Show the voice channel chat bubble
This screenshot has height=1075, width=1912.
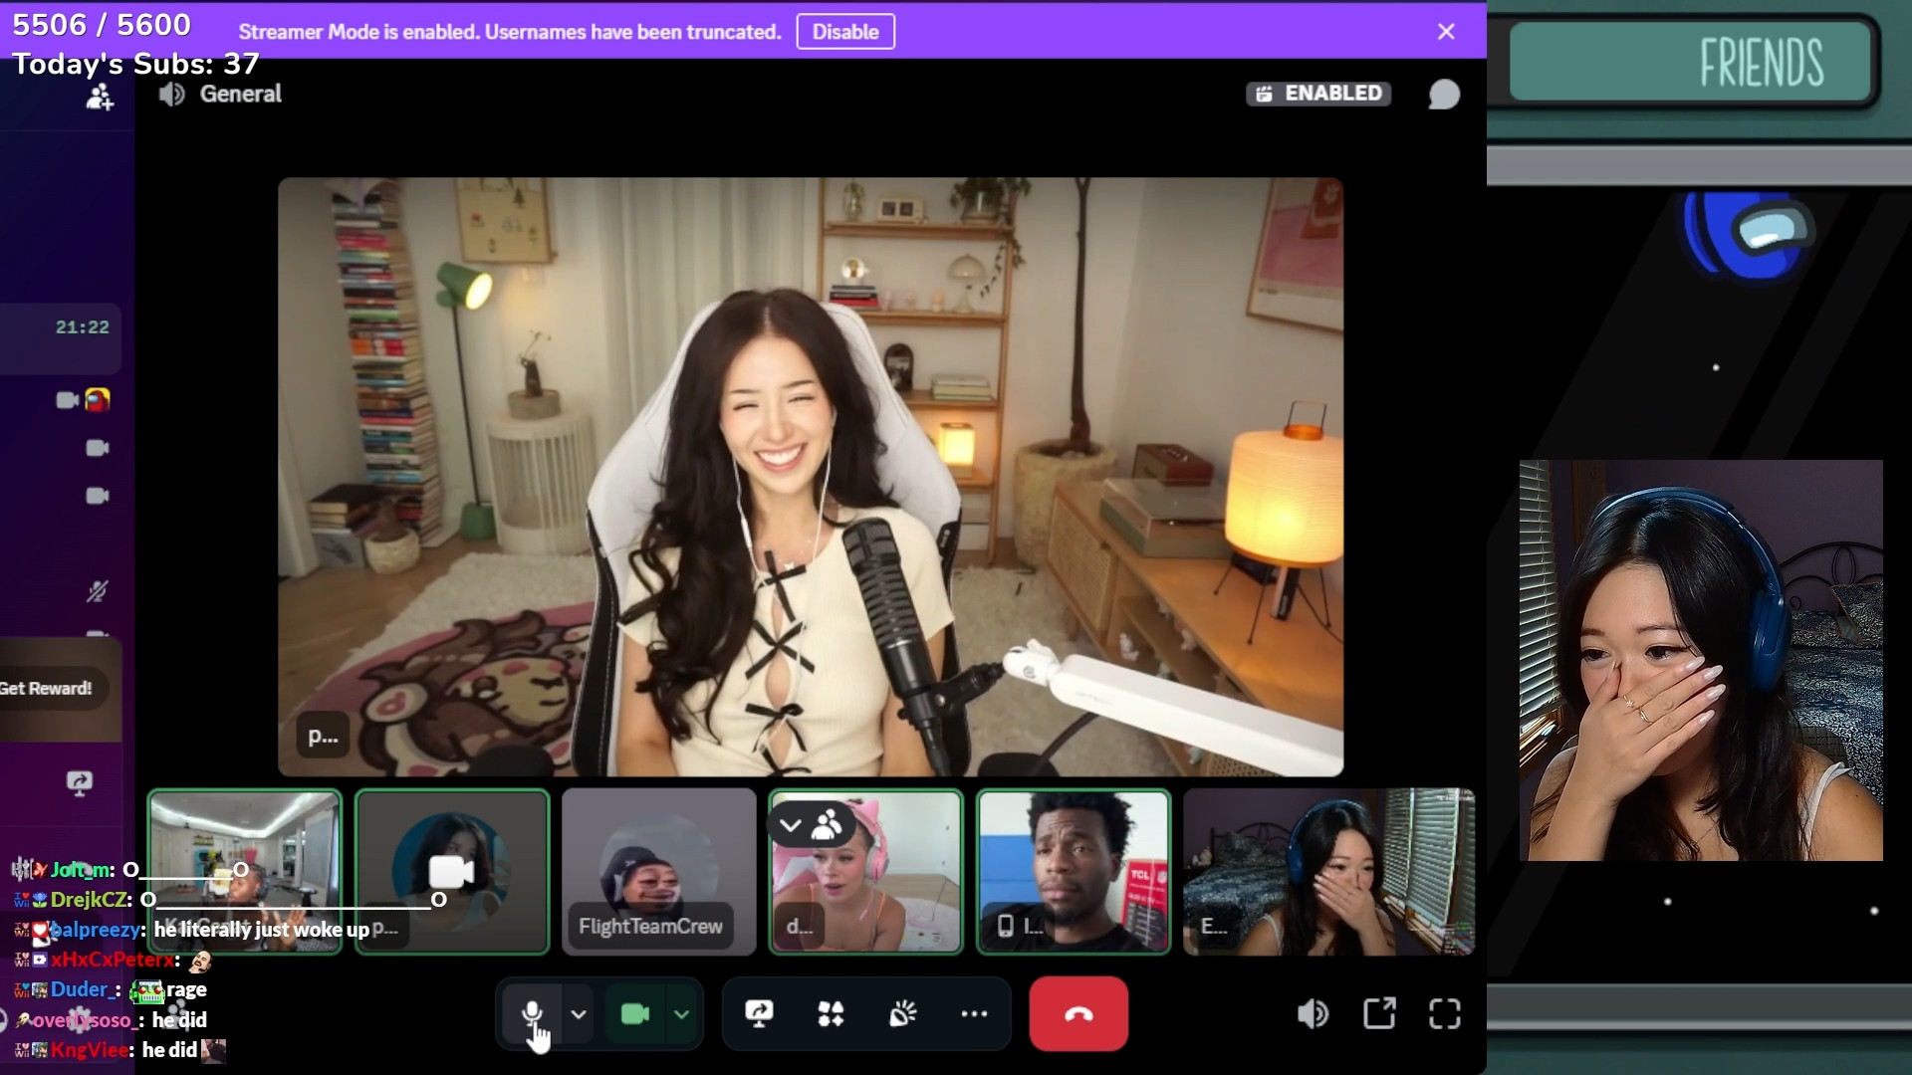click(1444, 94)
